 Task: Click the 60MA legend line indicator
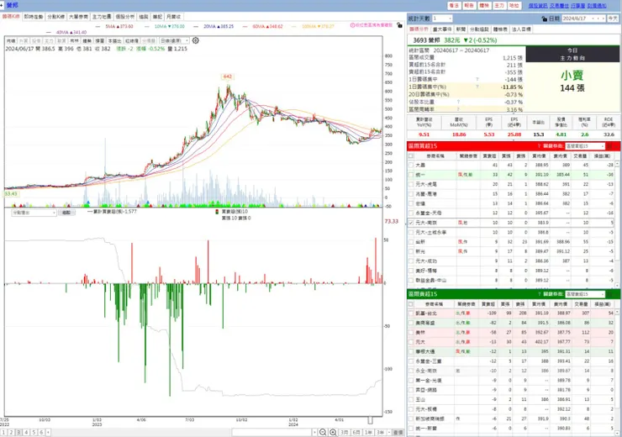pyautogui.click(x=245, y=26)
